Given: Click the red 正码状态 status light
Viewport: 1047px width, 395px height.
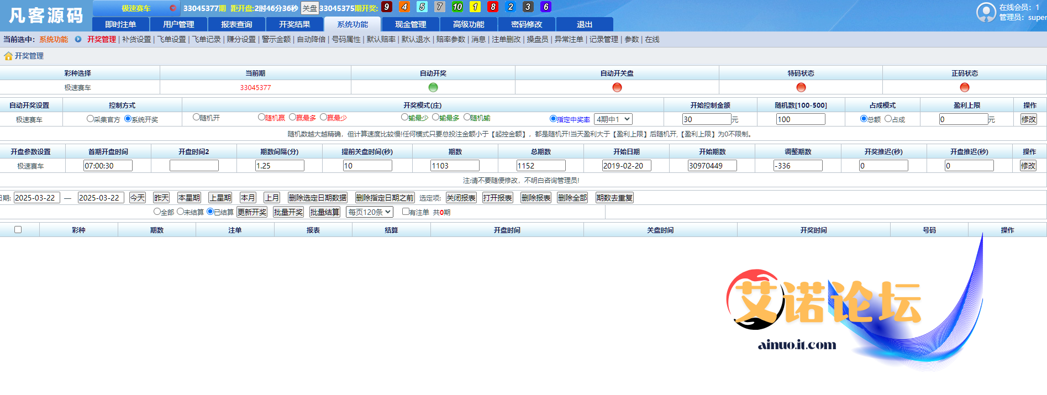Looking at the screenshot, I should click(x=965, y=87).
